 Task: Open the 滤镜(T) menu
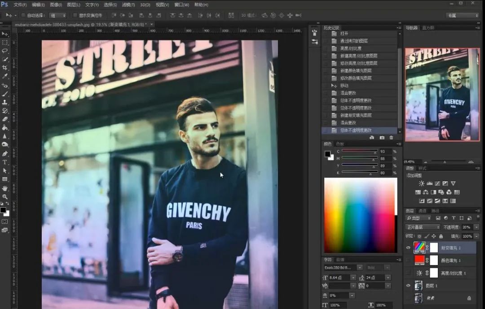[128, 5]
